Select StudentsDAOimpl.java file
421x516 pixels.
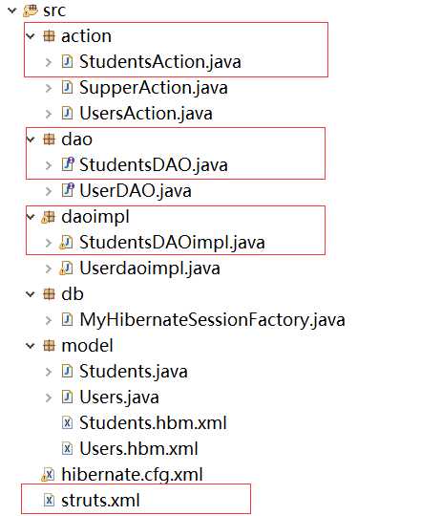pos(172,243)
